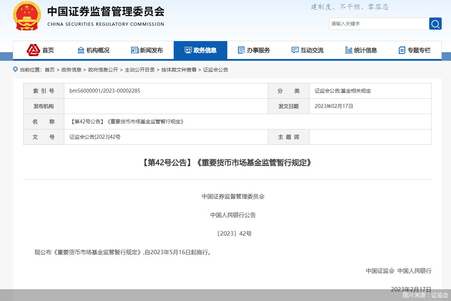This screenshot has height=301, width=451.
Task: Open 政府信息公开 breadcrumb link
Action: click(103, 70)
